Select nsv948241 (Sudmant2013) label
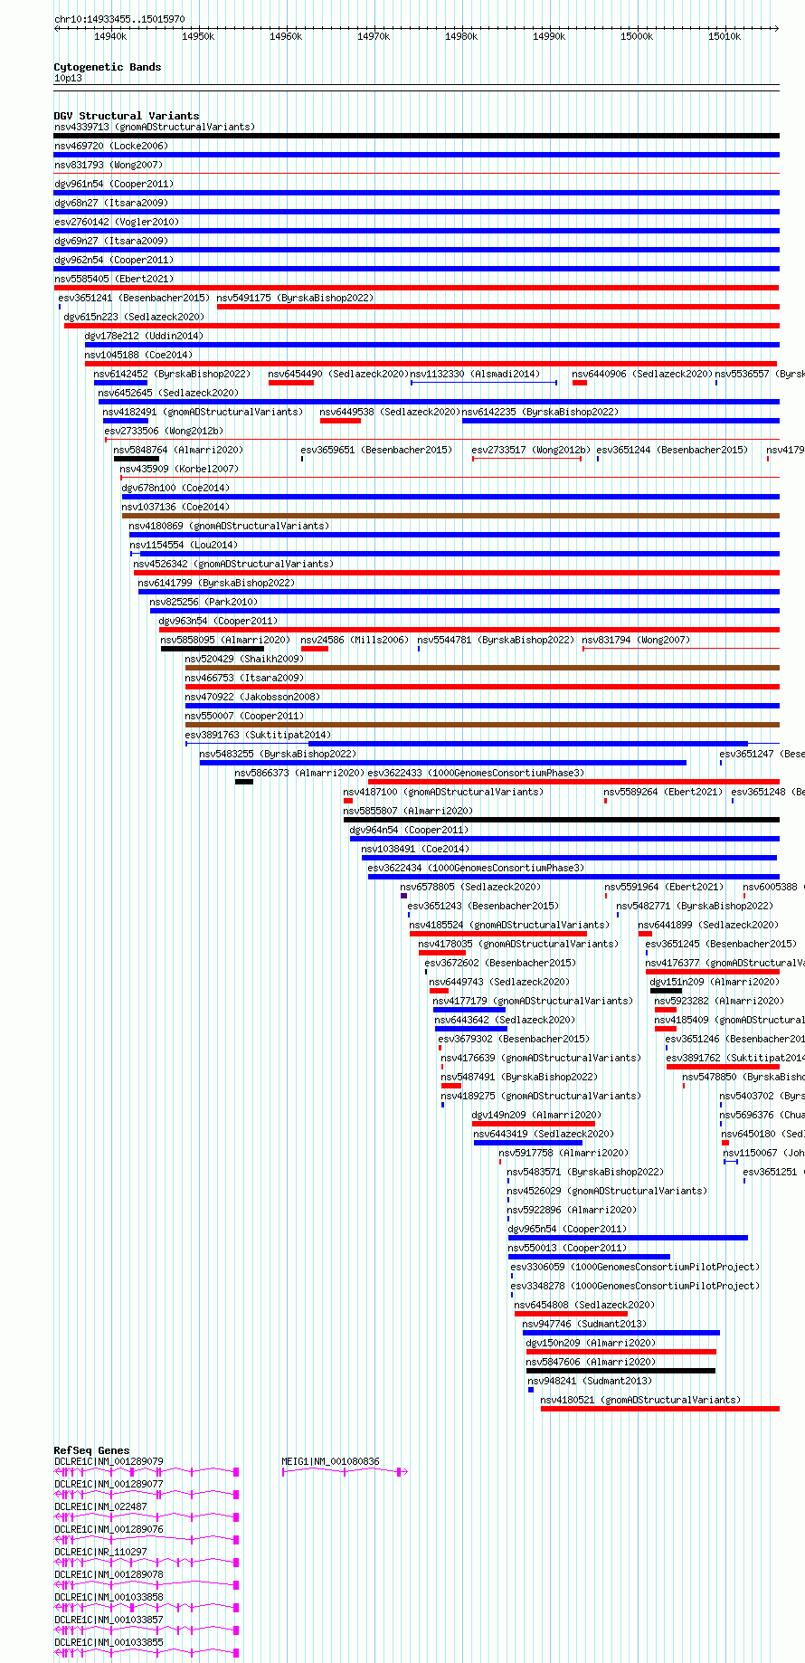 click(x=590, y=1381)
